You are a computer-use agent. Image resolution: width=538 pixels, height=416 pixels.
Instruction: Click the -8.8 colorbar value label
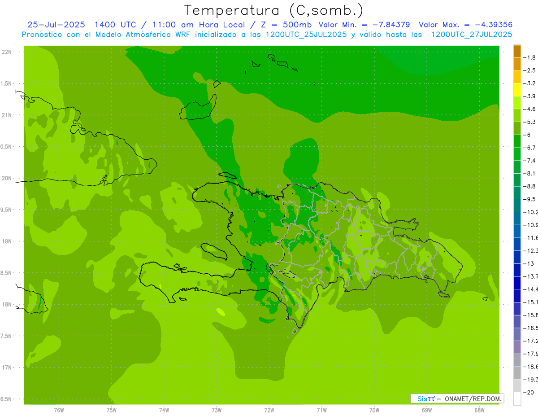529,186
